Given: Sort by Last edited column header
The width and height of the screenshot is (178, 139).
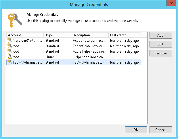Looking at the screenshot, I should click(124, 35).
